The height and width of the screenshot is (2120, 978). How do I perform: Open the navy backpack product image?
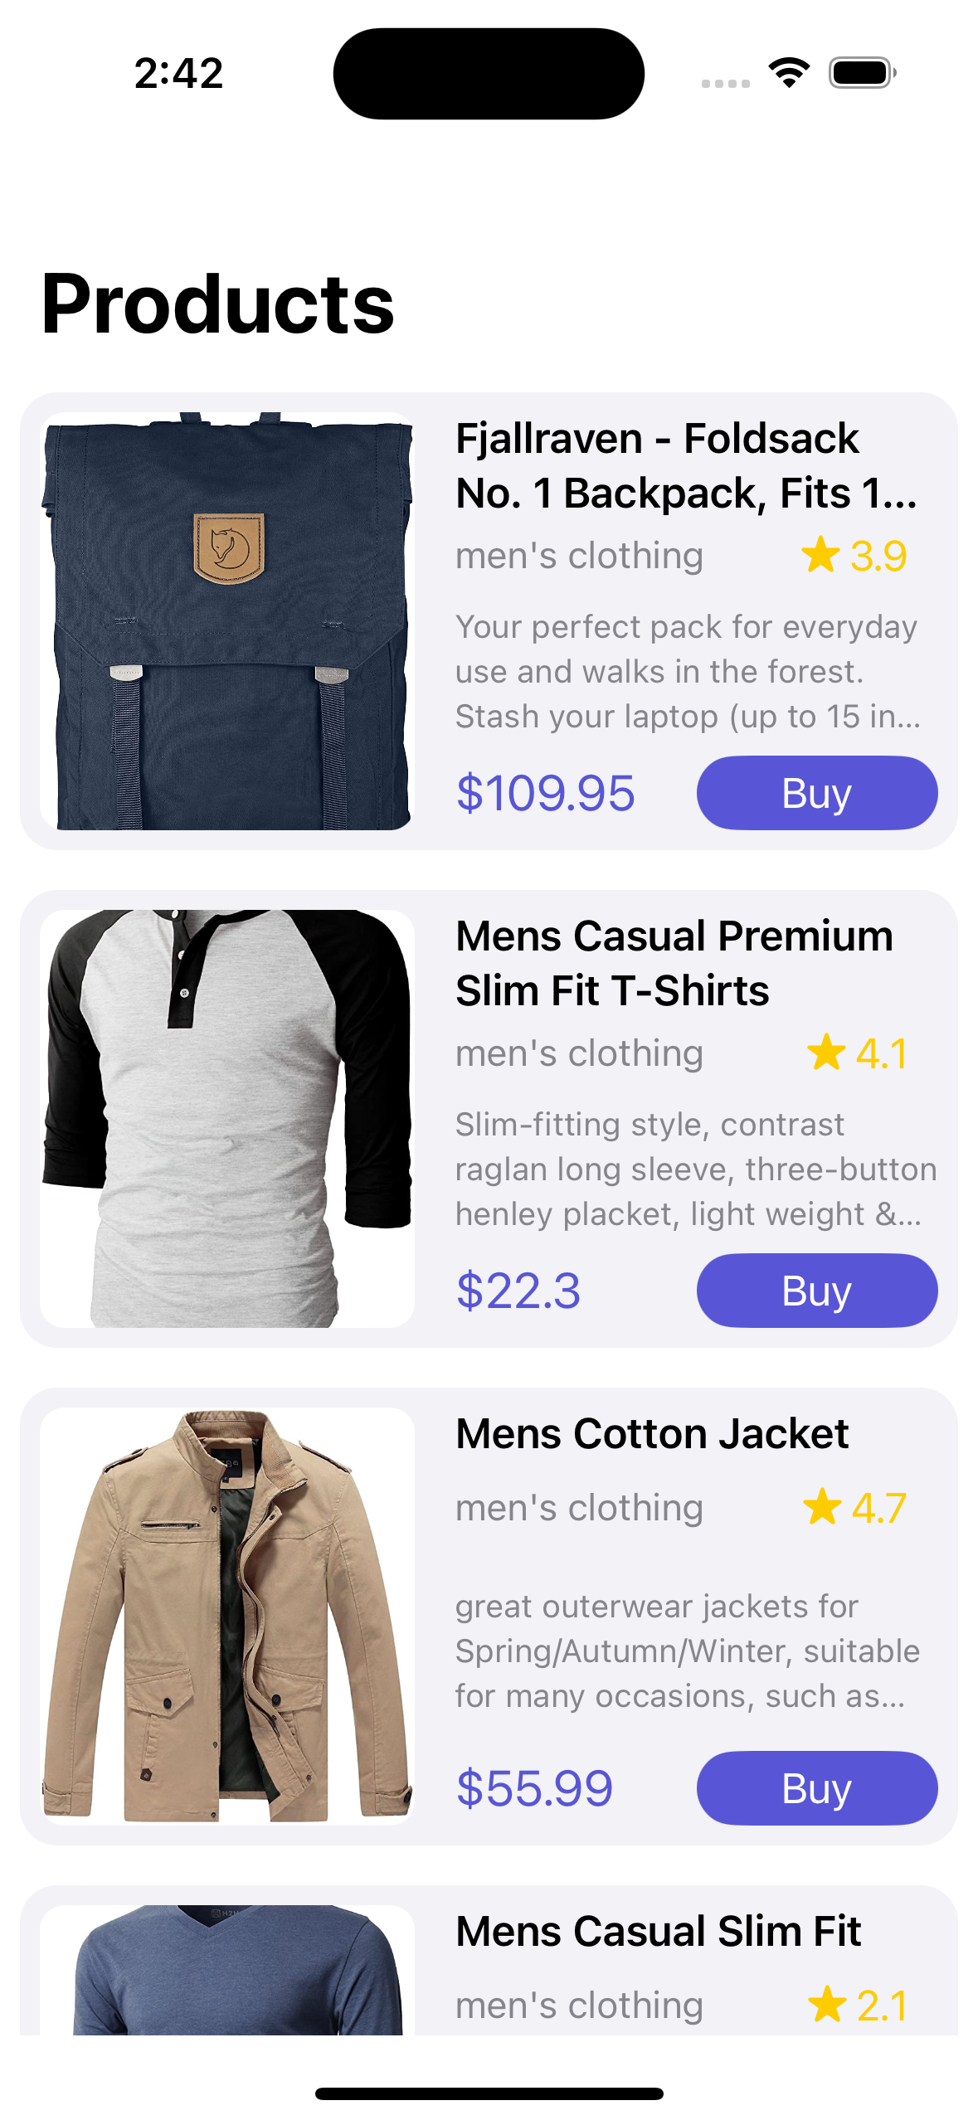[227, 621]
